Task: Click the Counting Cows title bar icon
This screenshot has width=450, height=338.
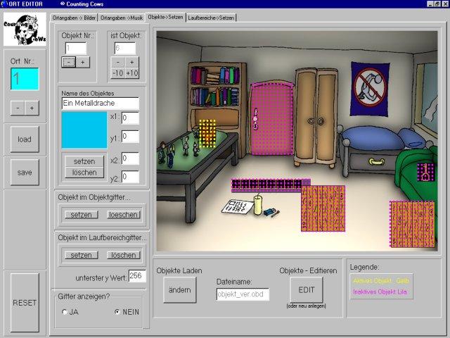Action: (63, 4)
